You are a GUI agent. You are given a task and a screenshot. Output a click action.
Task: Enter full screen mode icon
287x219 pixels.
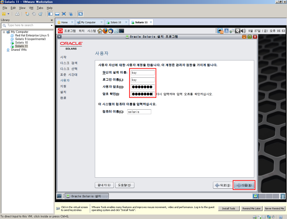pos(64,14)
